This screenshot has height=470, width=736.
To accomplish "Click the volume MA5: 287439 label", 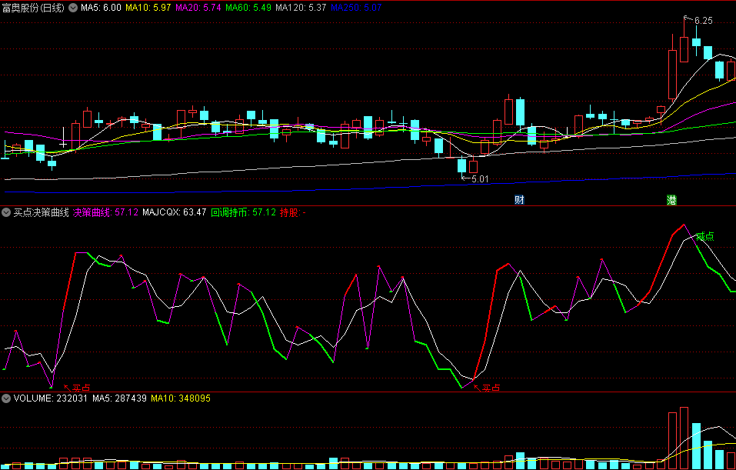I will click(119, 398).
